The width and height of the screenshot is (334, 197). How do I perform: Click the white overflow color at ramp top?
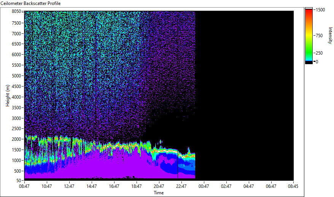point(309,8)
